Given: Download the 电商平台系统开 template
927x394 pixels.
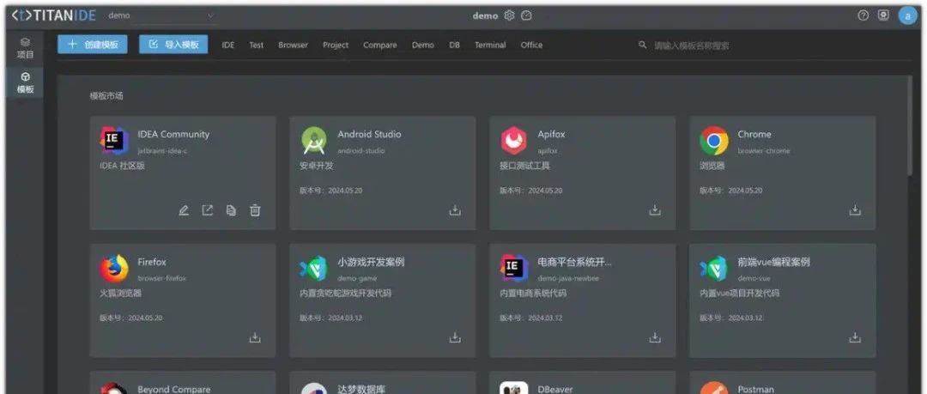Looking at the screenshot, I should coord(654,338).
